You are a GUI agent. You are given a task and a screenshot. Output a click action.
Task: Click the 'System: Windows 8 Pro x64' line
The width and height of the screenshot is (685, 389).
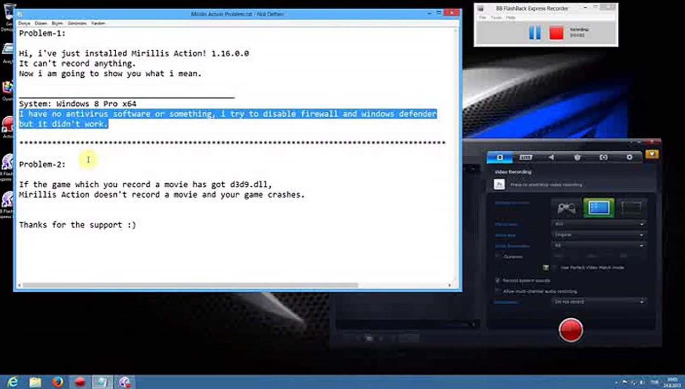click(77, 104)
